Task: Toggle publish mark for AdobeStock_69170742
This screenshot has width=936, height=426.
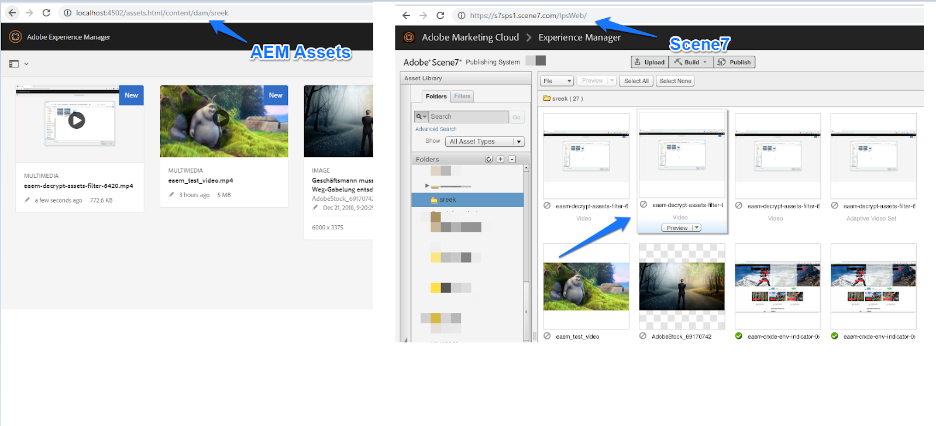Action: (643, 336)
